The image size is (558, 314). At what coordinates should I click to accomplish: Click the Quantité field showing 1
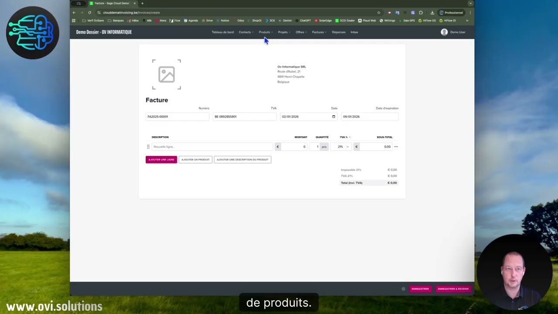click(x=315, y=147)
